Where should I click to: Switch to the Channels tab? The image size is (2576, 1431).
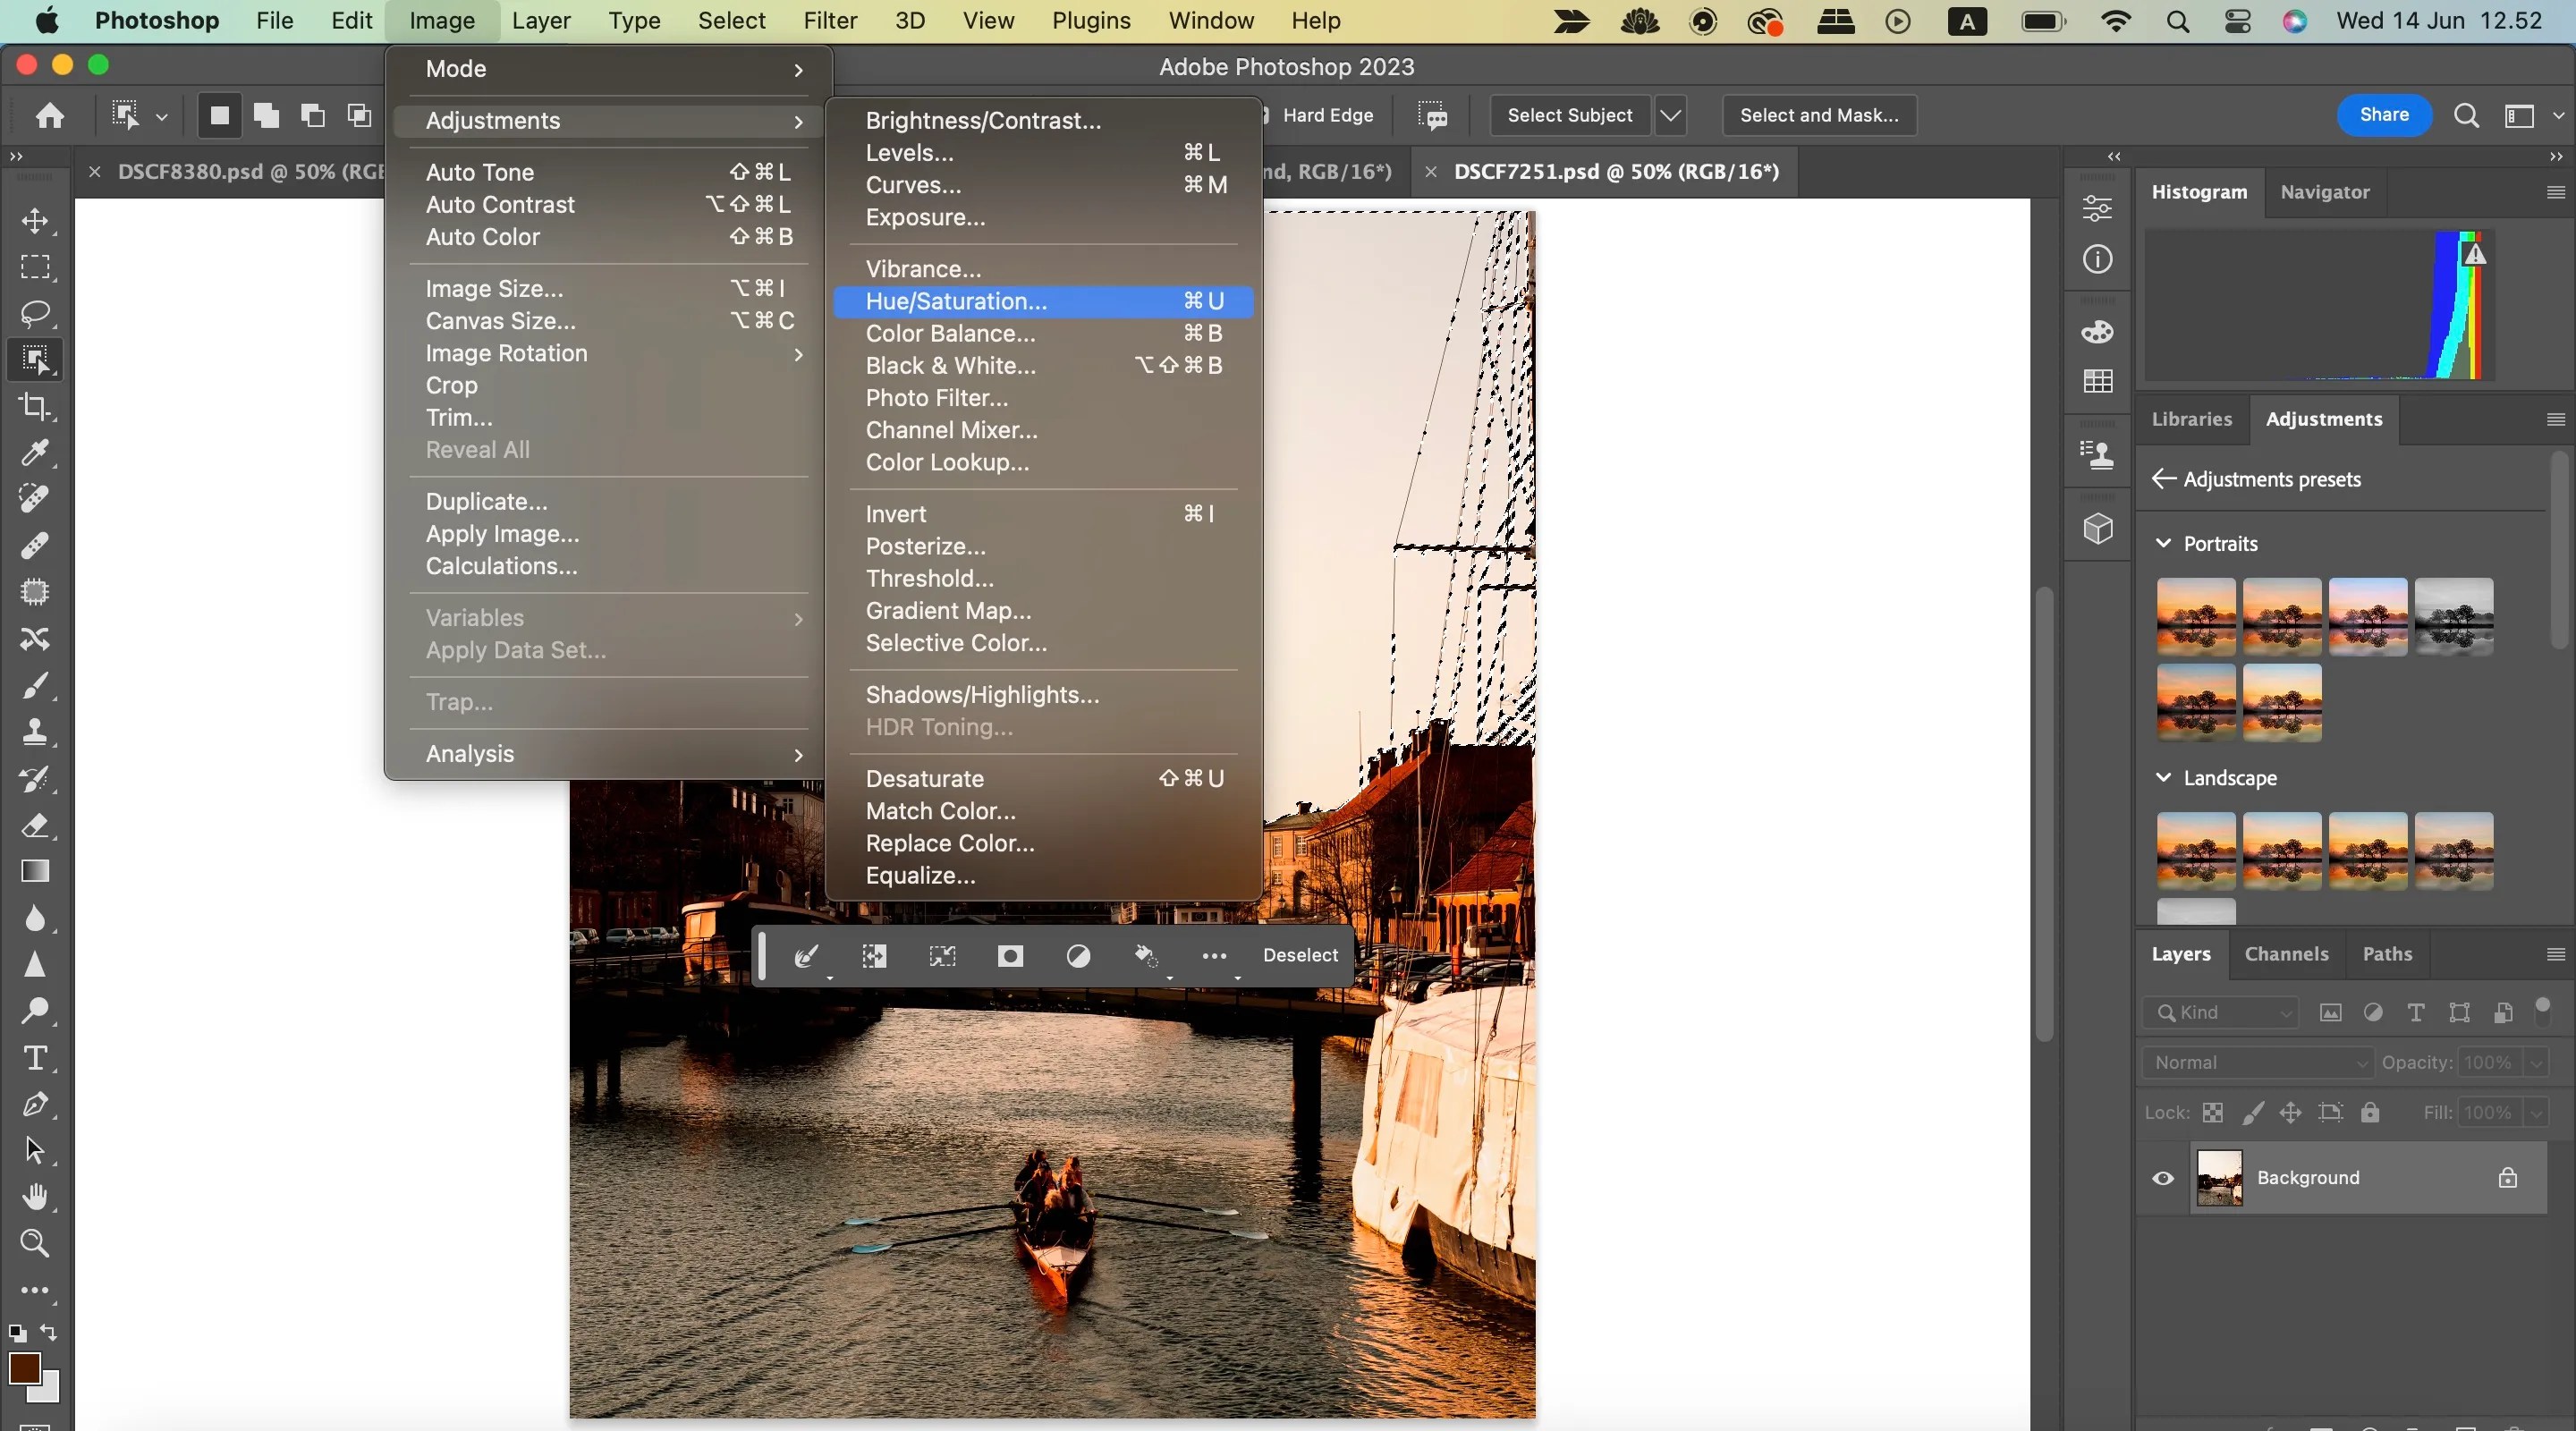[2286, 954]
